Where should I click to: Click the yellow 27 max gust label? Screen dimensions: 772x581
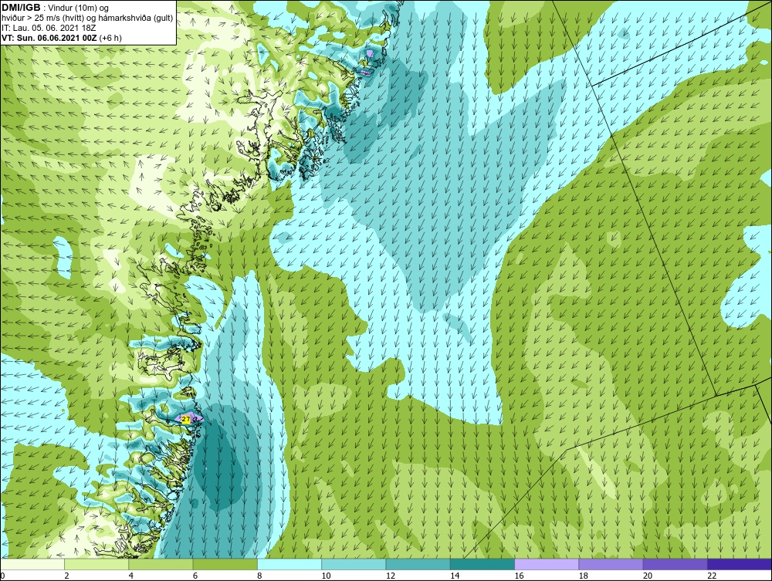(185, 419)
